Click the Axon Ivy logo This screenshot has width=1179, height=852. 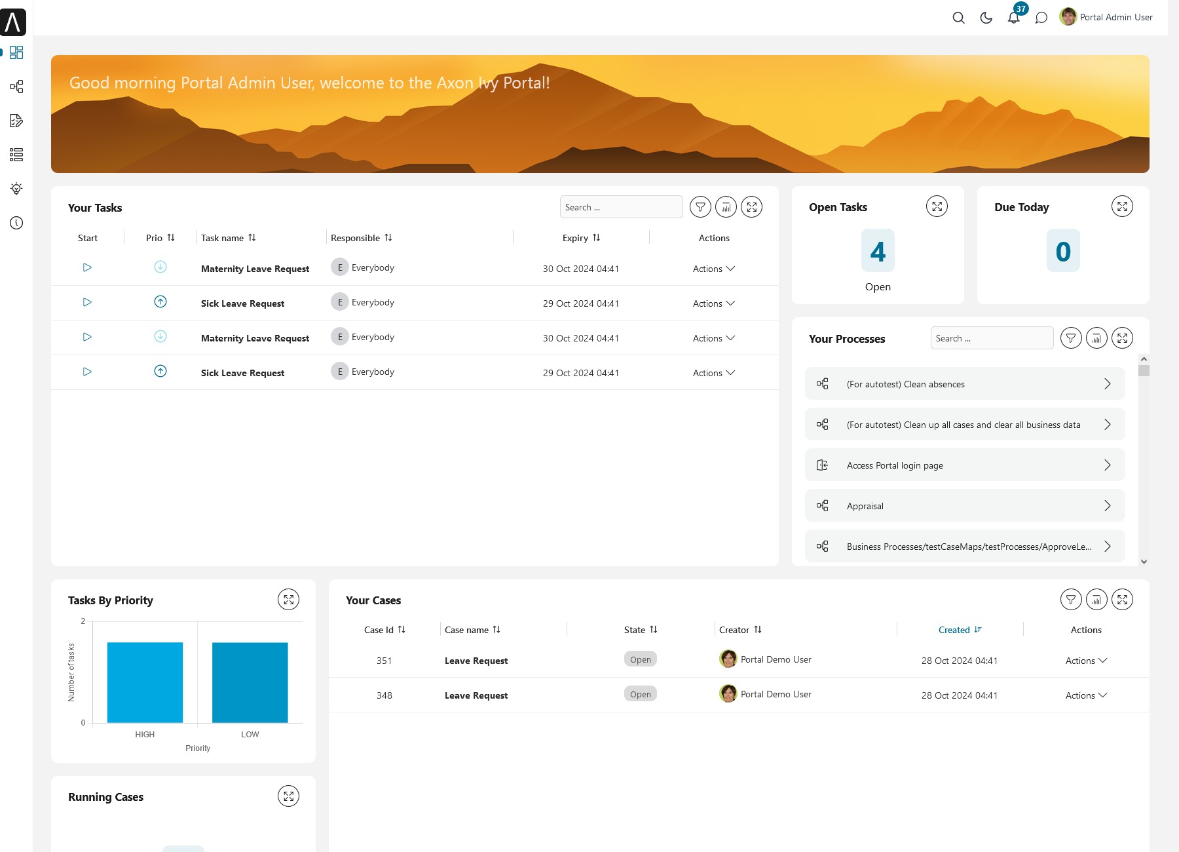(x=13, y=22)
